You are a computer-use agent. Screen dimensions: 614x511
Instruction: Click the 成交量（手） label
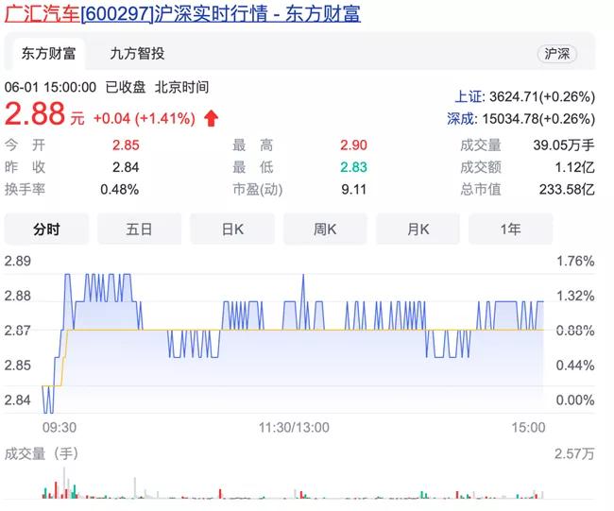(42, 453)
